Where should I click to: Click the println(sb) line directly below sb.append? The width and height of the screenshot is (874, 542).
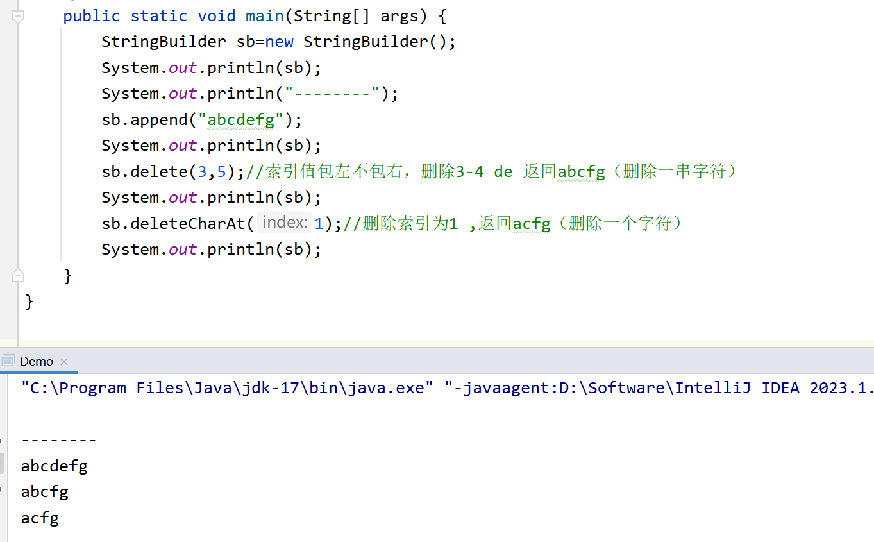tap(211, 146)
